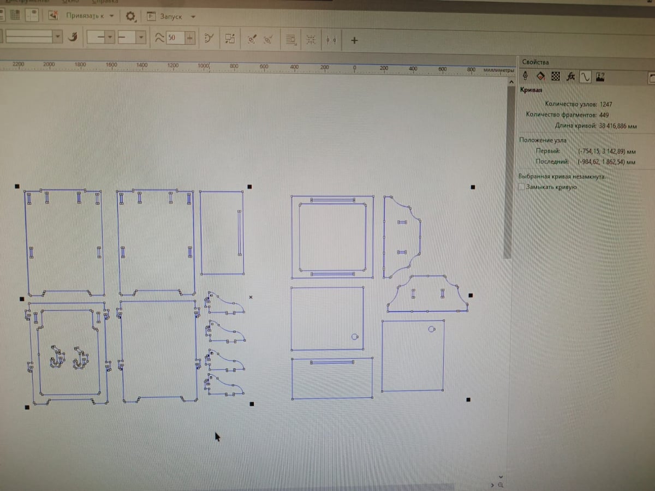Open the text wrap options icon

click(x=291, y=40)
